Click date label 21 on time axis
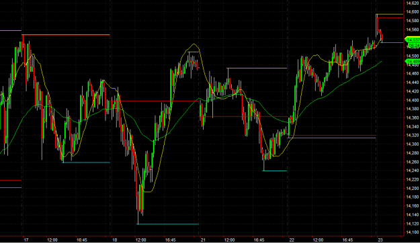The width and height of the screenshot is (420, 243). pos(203,240)
